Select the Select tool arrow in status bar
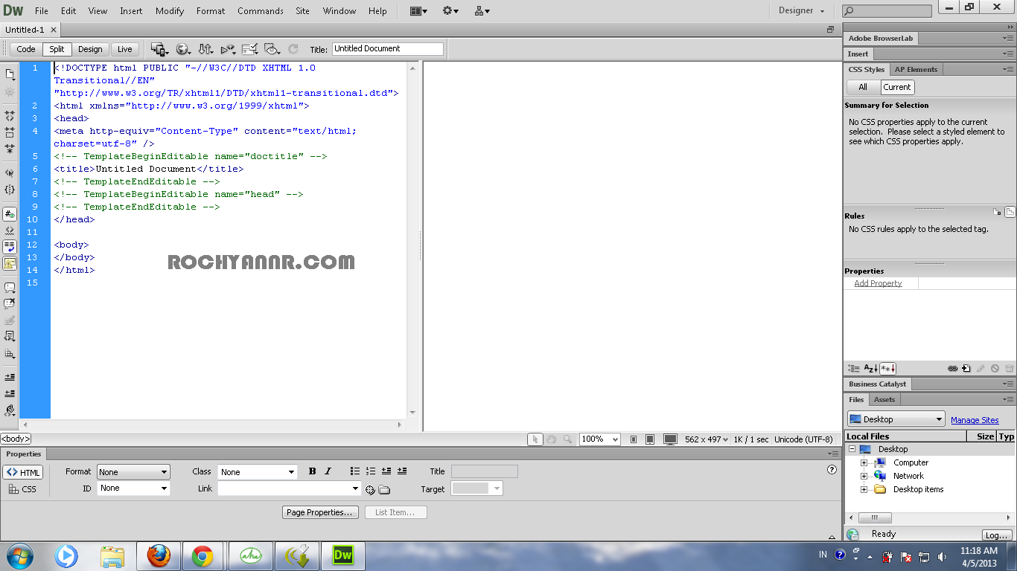Screen dimensions: 1017x571 pos(535,439)
